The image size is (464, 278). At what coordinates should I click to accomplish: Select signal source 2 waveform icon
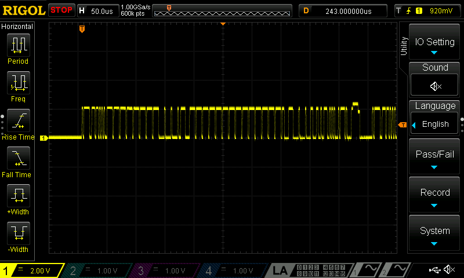point(396,270)
